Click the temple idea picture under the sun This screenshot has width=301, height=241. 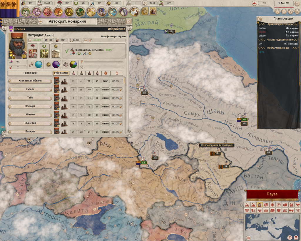pyautogui.click(x=56, y=54)
